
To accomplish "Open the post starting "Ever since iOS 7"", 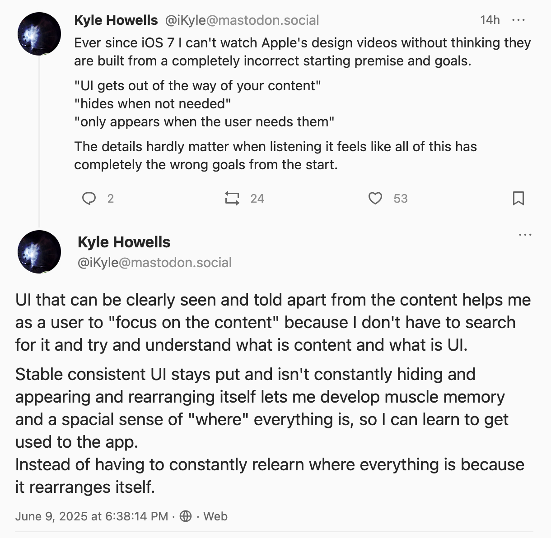I will [302, 51].
